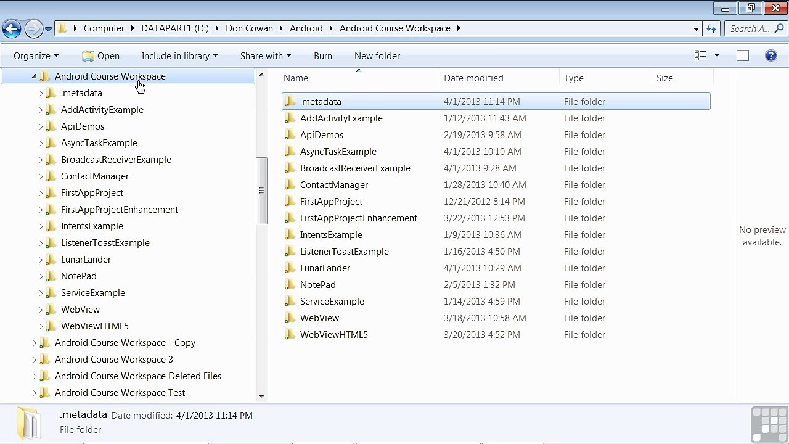Screen dimensions: 789x444
Task: Expand Android Course Workspace 3 node
Action: [35, 360]
